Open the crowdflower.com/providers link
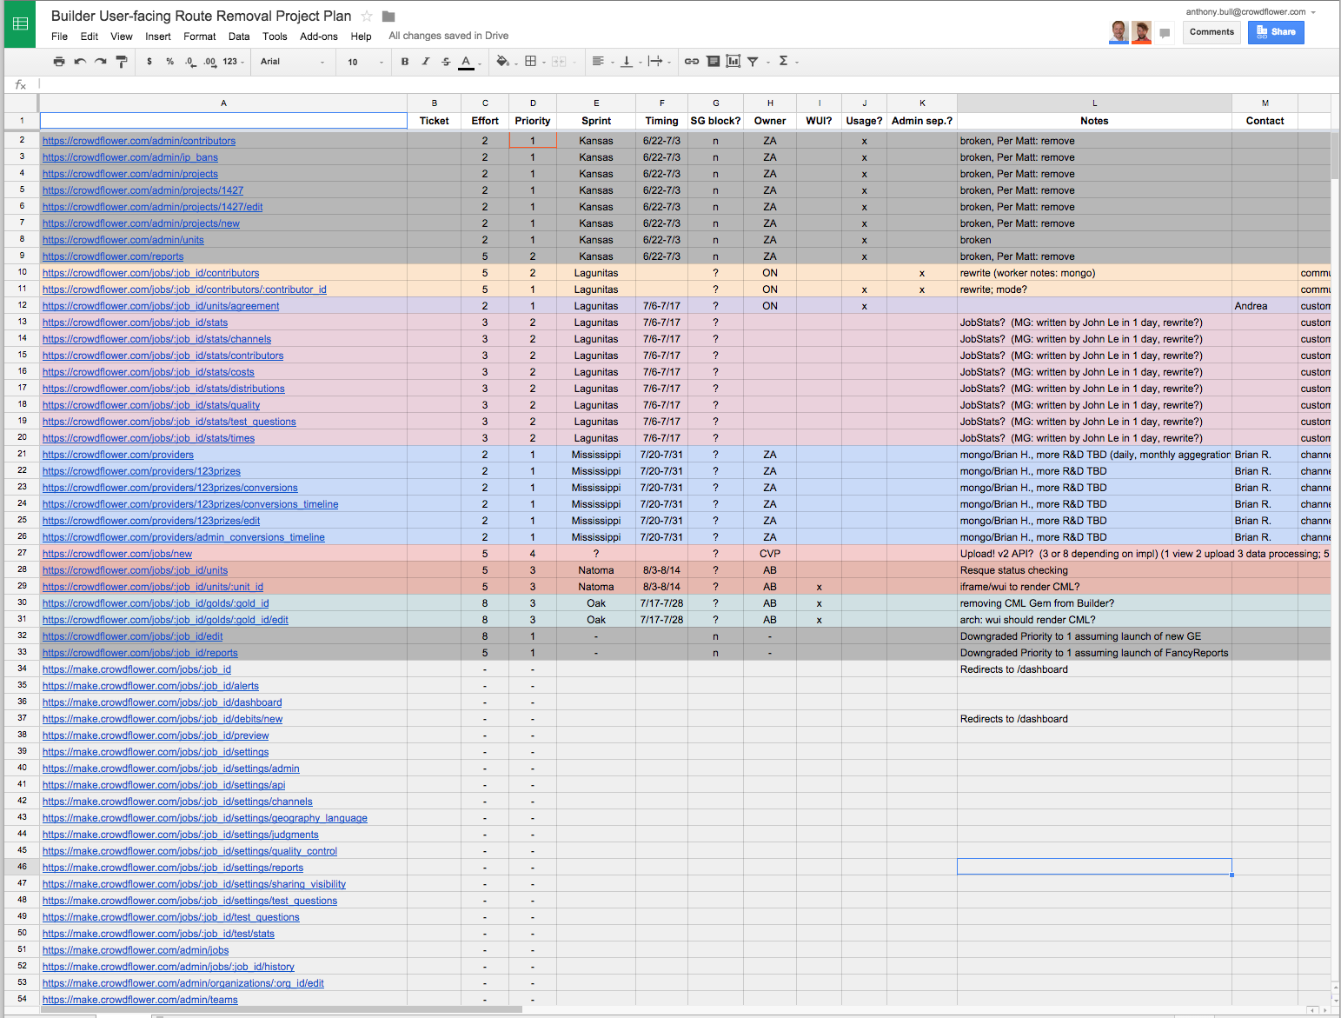This screenshot has width=1341, height=1018. tap(118, 455)
